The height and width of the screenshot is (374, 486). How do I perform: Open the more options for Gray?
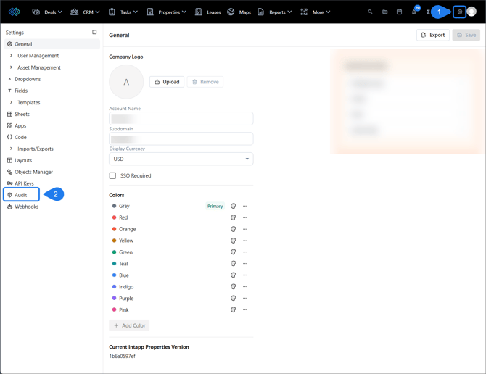[x=245, y=206]
